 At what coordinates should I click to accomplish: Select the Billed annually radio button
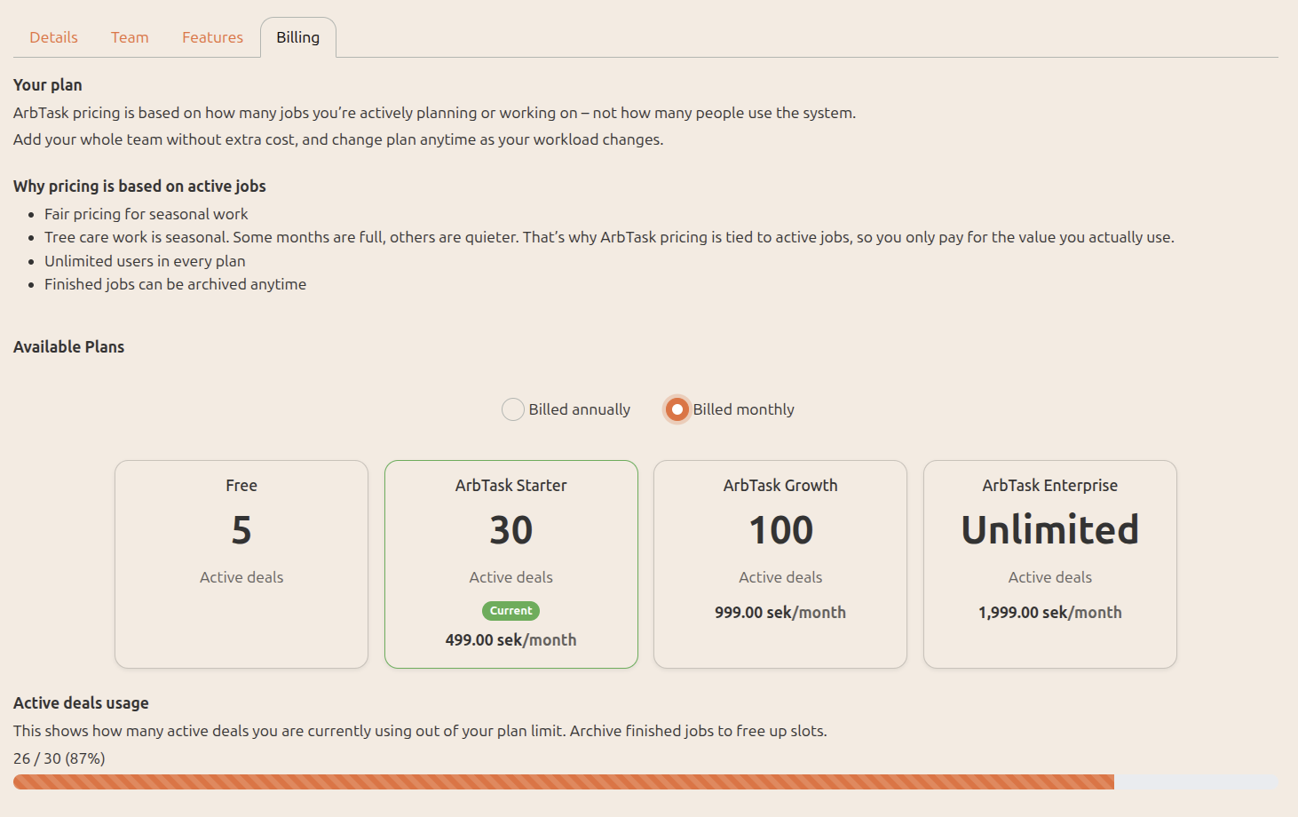tap(513, 409)
